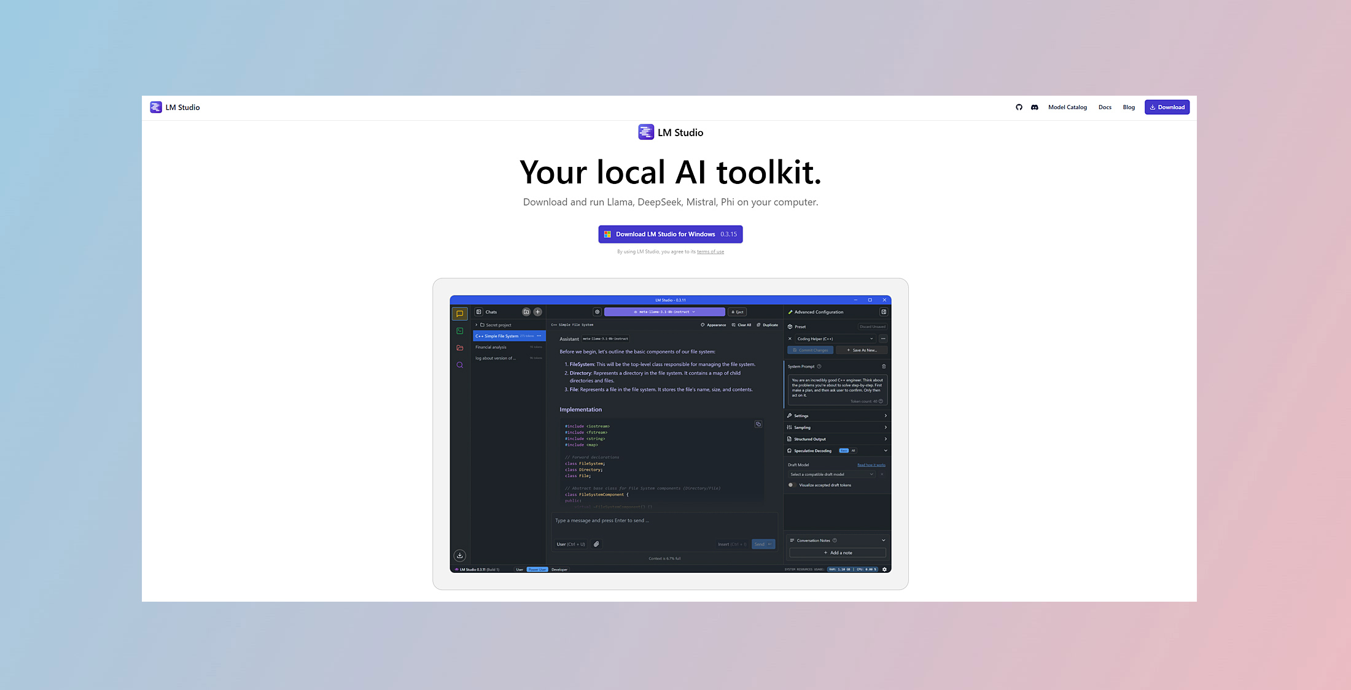Screen dimensions: 1351x690
Task: Click the purple Discover search sidebar icon
Action: (x=459, y=365)
